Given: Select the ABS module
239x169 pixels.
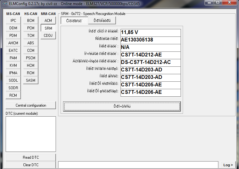Looking at the screenshot, I should 31,43.
